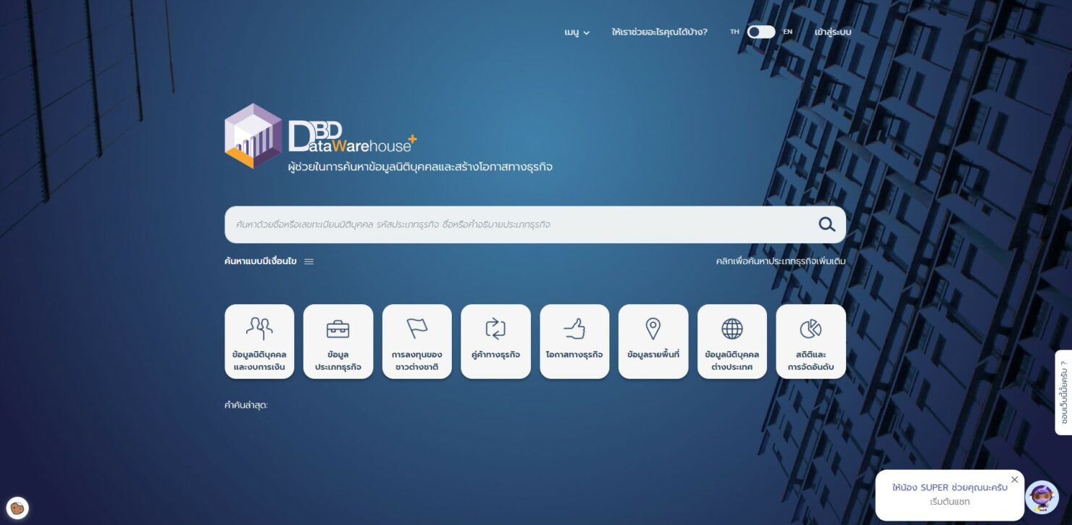Image resolution: width=1072 pixels, height=525 pixels.
Task: Click inside the company search field
Action: 507,224
